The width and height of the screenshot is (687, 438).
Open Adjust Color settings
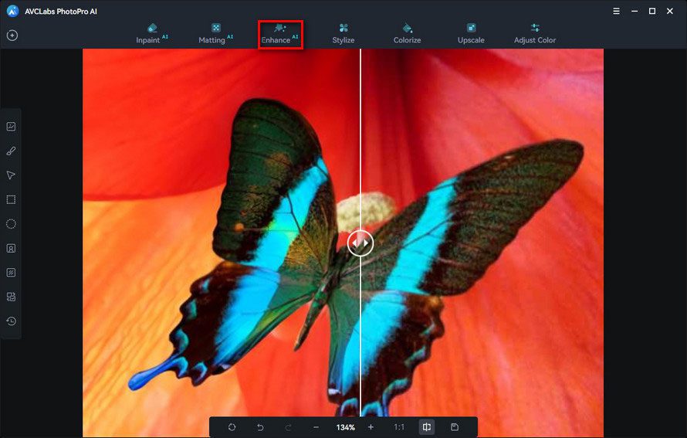point(534,34)
